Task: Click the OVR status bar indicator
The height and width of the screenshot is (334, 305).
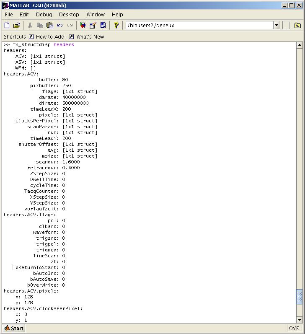Action: point(295,328)
